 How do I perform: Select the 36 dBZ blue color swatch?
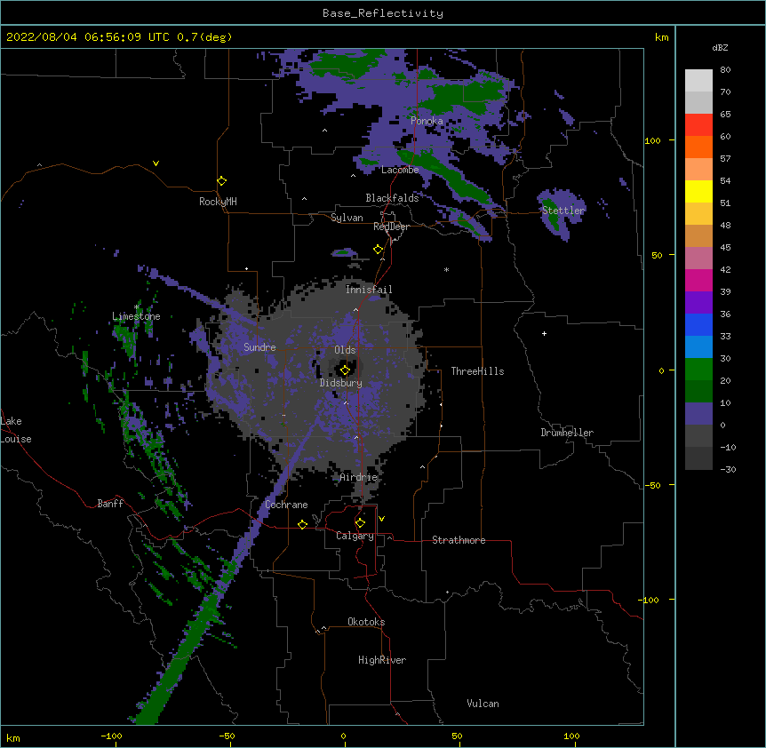(698, 324)
